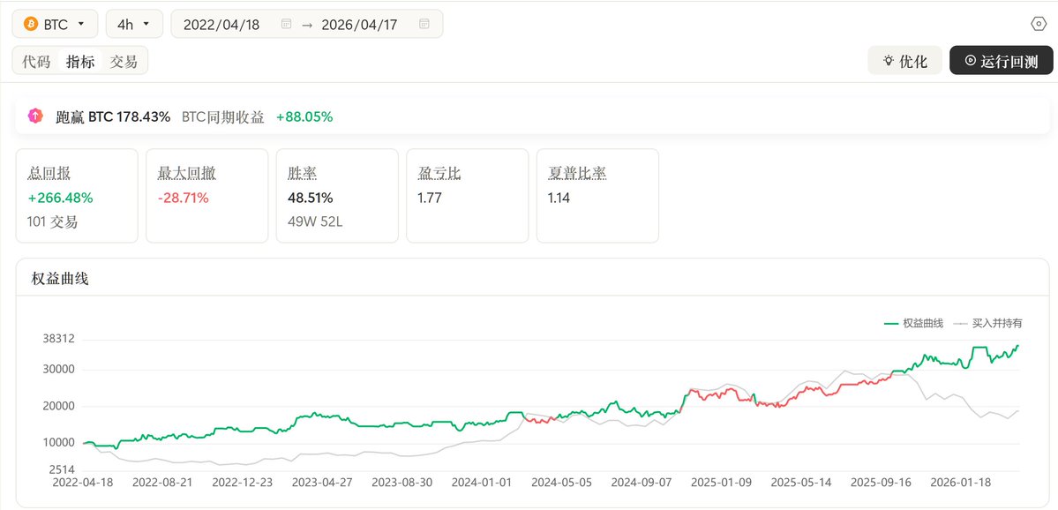
Task: Open the calendar icon beside the start date
Action: [x=286, y=24]
